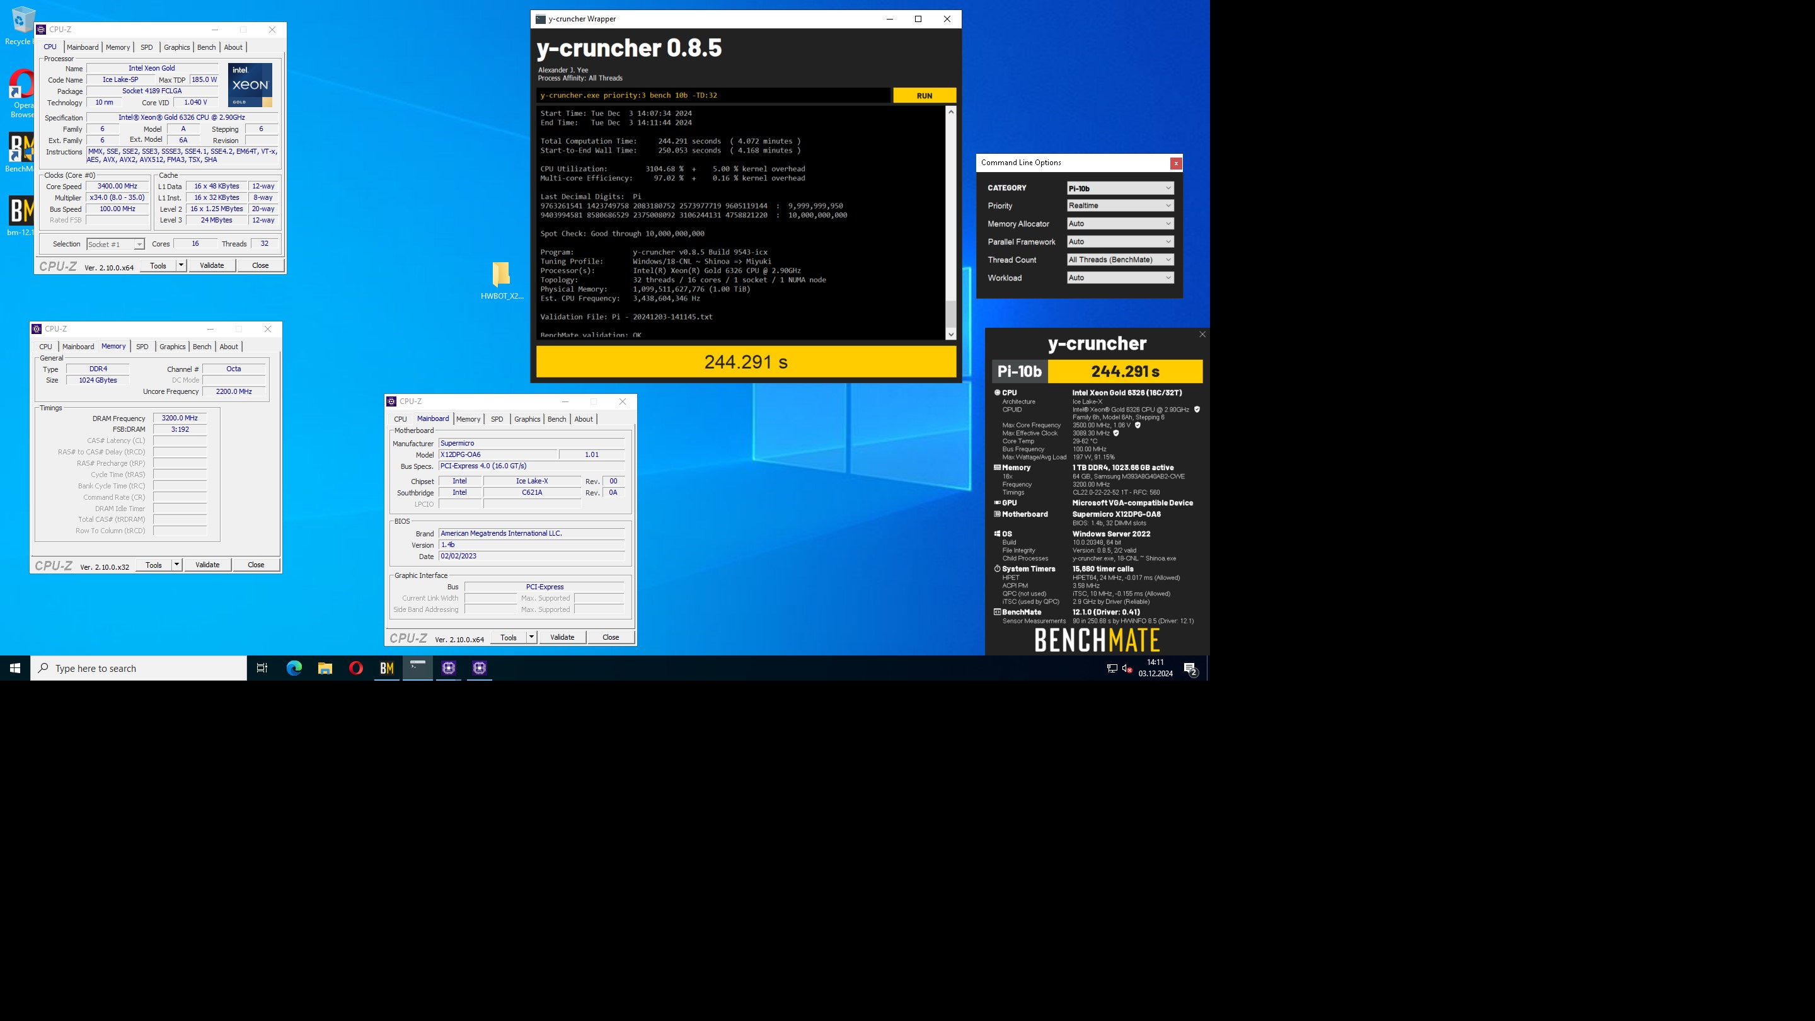1815x1021 pixels.
Task: Open About tab in Memory CPU-Z window
Action: coord(229,347)
